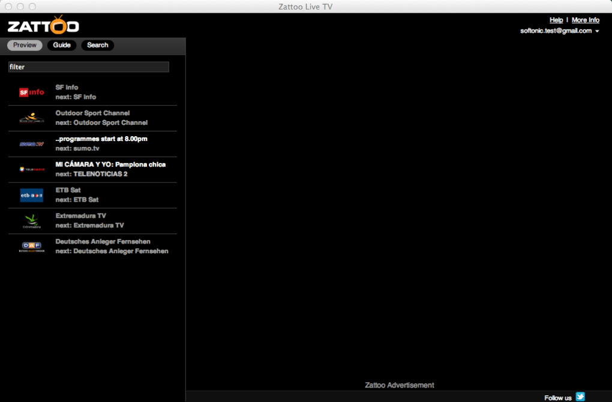Viewport: 612px width, 402px height.
Task: Click 'next: Extremadura TV' text
Action: tap(90, 226)
